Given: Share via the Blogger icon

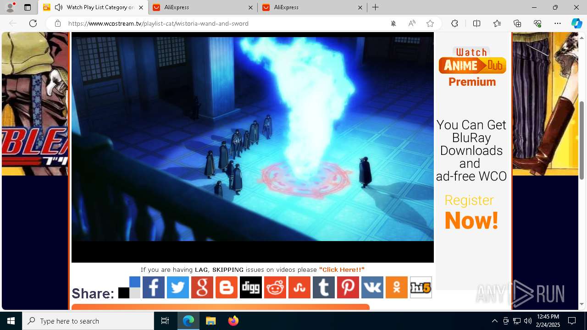Looking at the screenshot, I should coord(227,287).
